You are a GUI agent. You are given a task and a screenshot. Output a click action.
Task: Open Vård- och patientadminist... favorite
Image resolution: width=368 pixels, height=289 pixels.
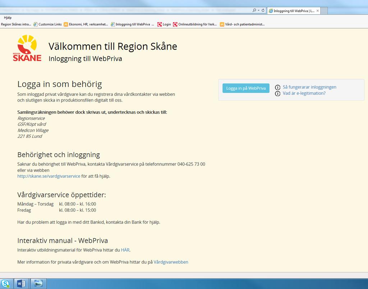pyautogui.click(x=242, y=24)
